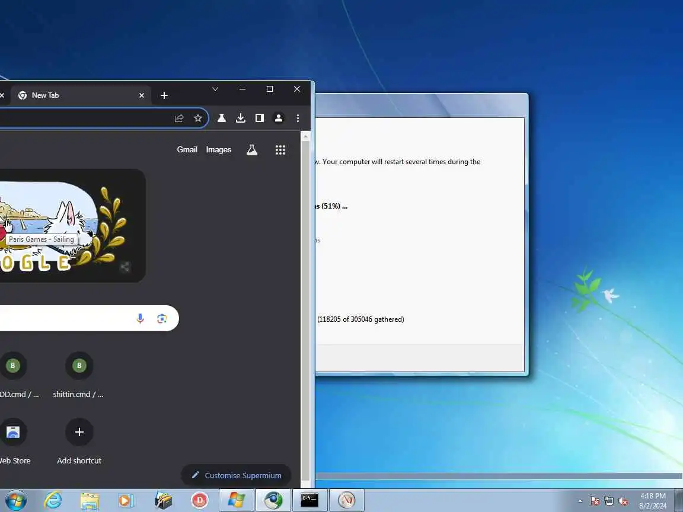
Task: Toggle the side panel icon
Action: pos(260,118)
